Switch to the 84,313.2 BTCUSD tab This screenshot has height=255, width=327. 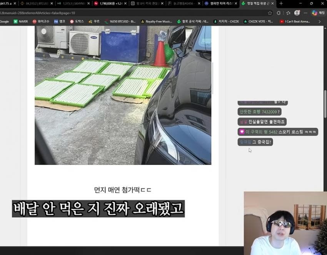click(37, 3)
